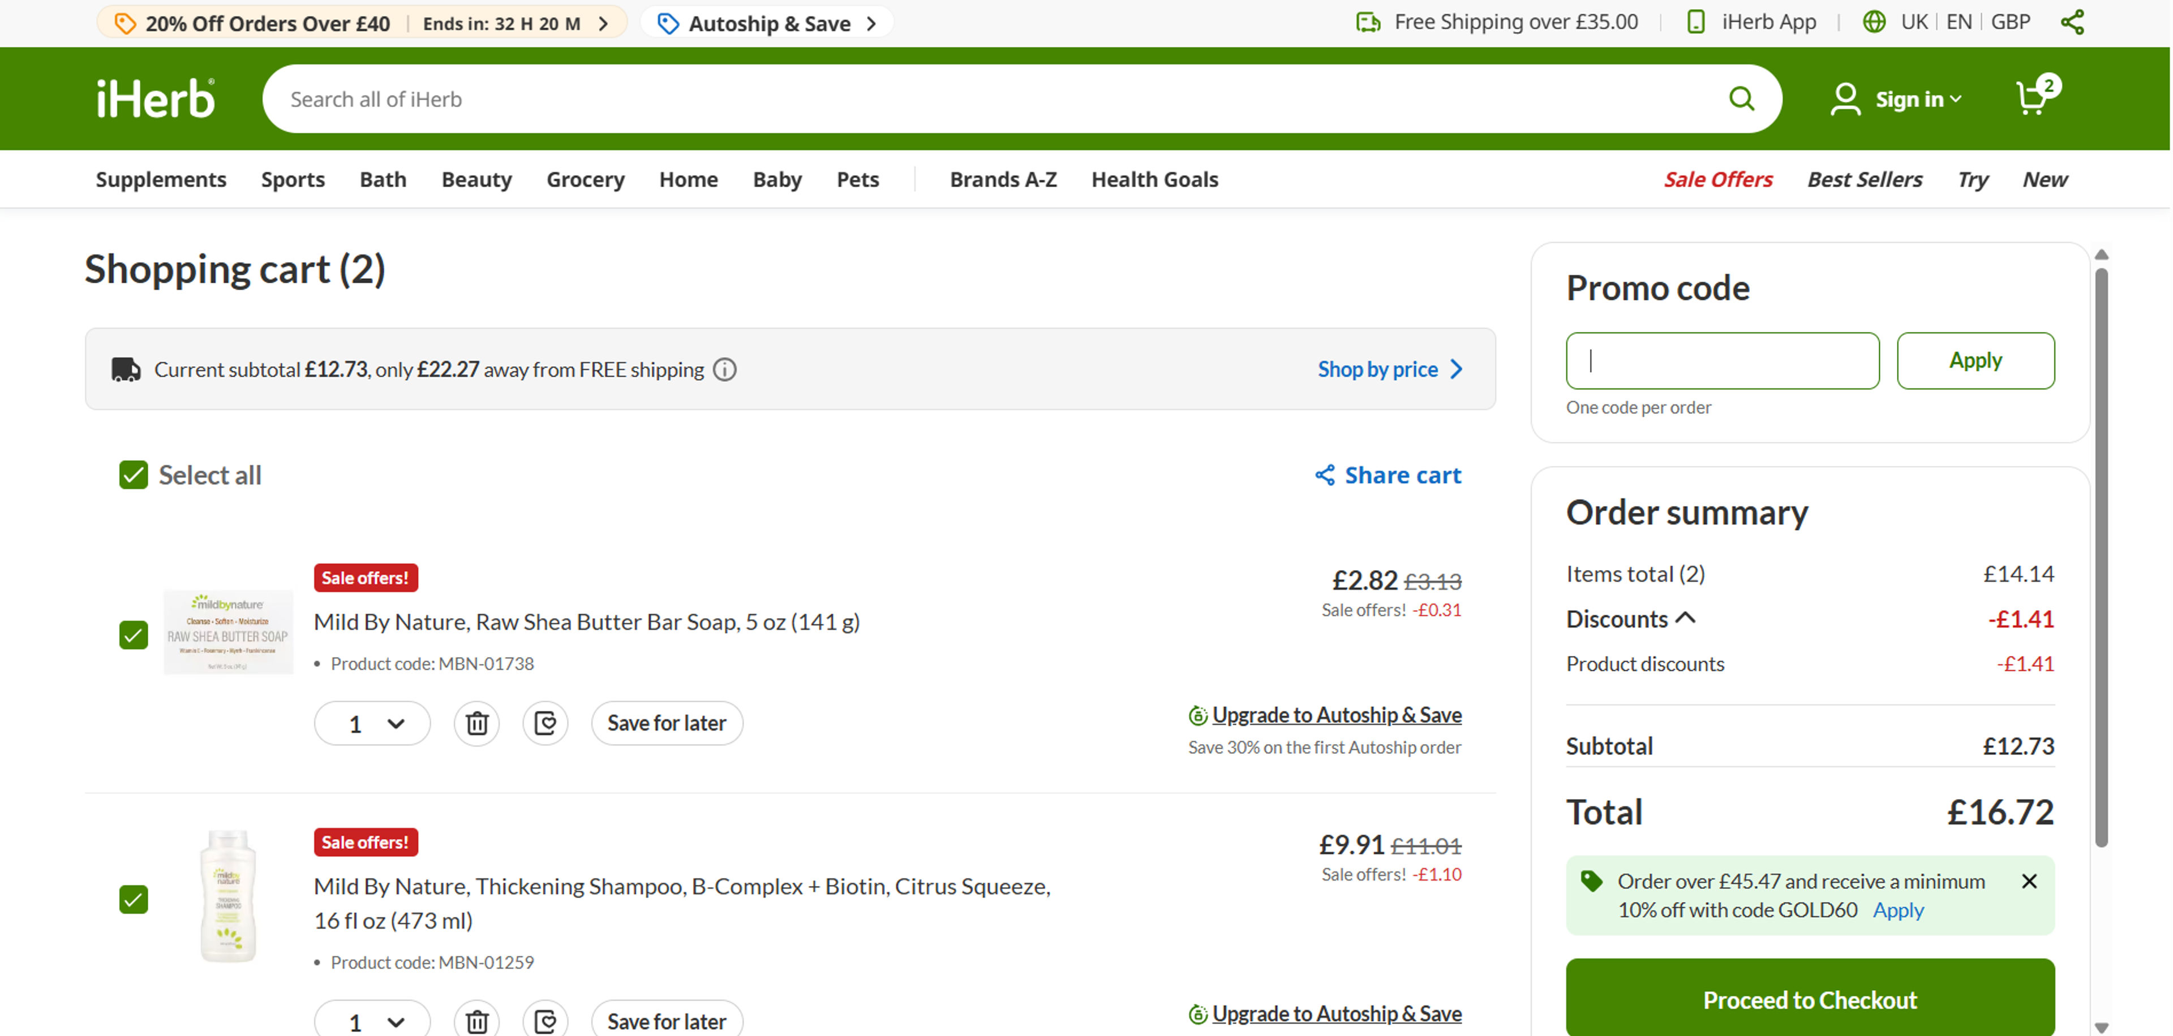This screenshot has height=1036, width=2173.
Task: Open the Supplements menu
Action: [161, 180]
